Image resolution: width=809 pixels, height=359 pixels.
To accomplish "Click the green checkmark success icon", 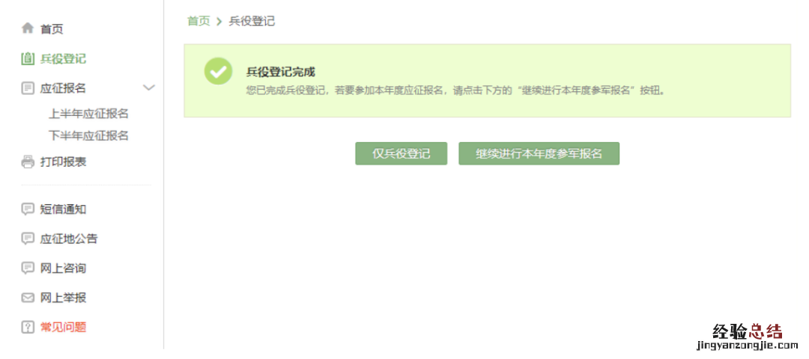I will [x=218, y=71].
